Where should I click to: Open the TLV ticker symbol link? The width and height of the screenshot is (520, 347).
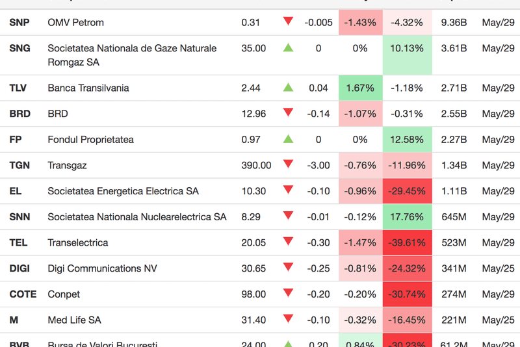(19, 88)
